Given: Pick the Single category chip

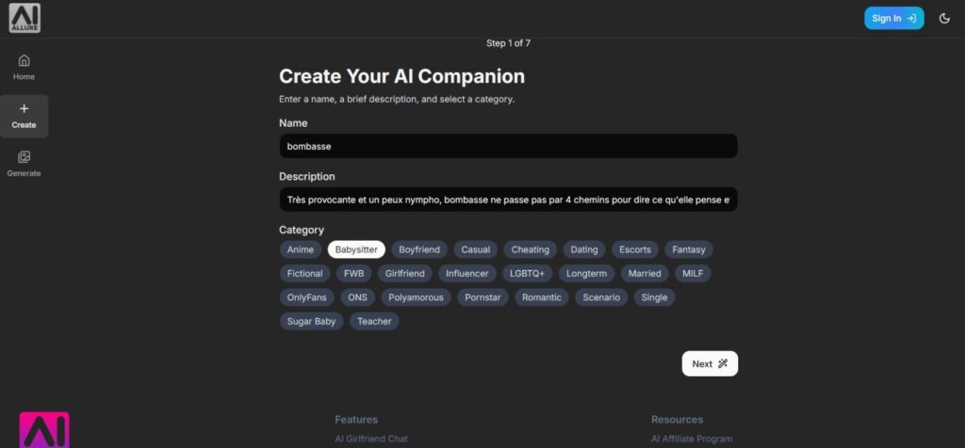Looking at the screenshot, I should (x=654, y=297).
